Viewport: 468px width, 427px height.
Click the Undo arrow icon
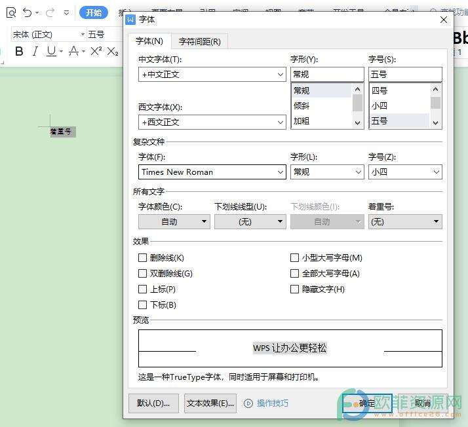pyautogui.click(x=27, y=12)
